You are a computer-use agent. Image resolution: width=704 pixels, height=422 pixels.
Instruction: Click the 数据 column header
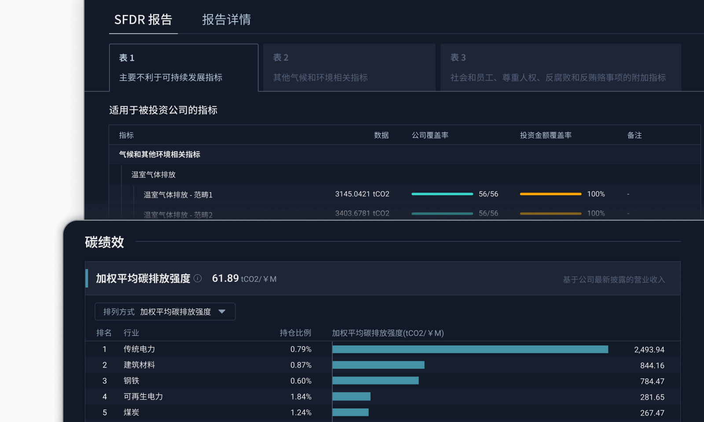[x=381, y=135]
